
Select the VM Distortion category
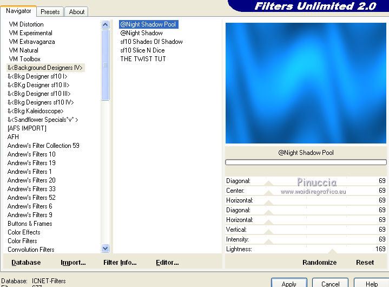point(26,24)
